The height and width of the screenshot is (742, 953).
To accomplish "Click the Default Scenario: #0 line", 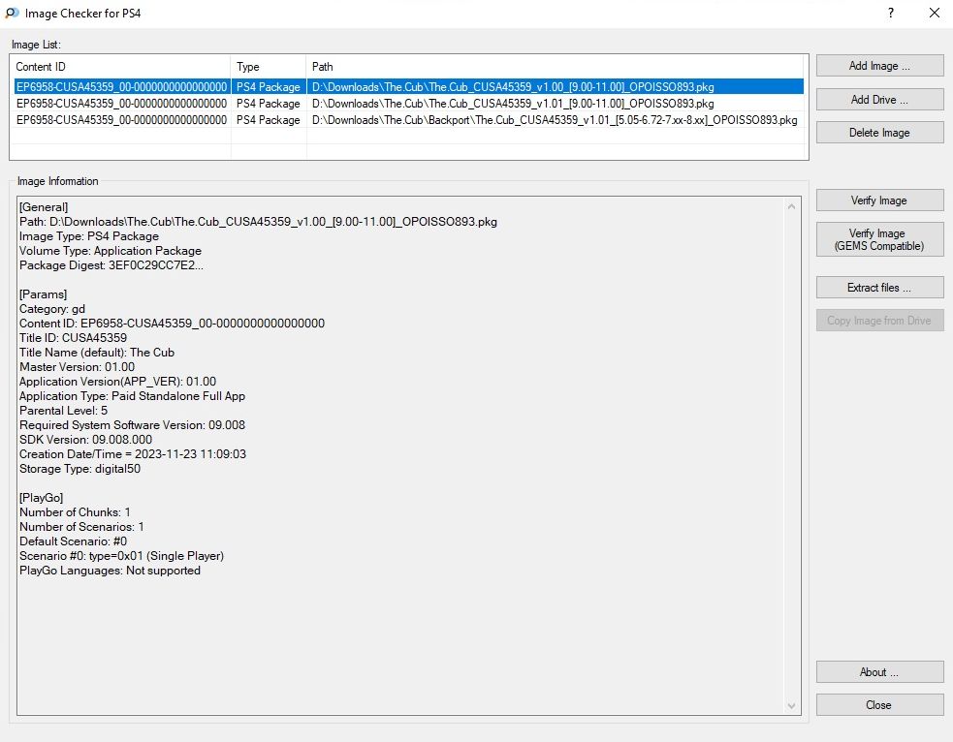I will point(73,541).
